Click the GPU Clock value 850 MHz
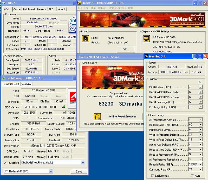 click(28, 151)
